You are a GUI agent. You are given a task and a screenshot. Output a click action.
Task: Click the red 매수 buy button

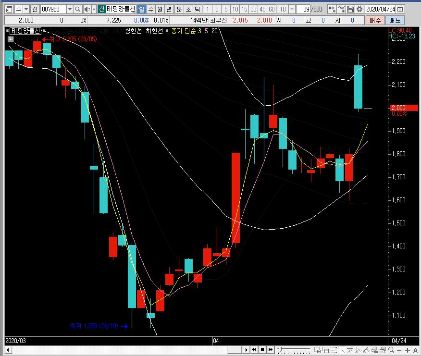click(375, 20)
